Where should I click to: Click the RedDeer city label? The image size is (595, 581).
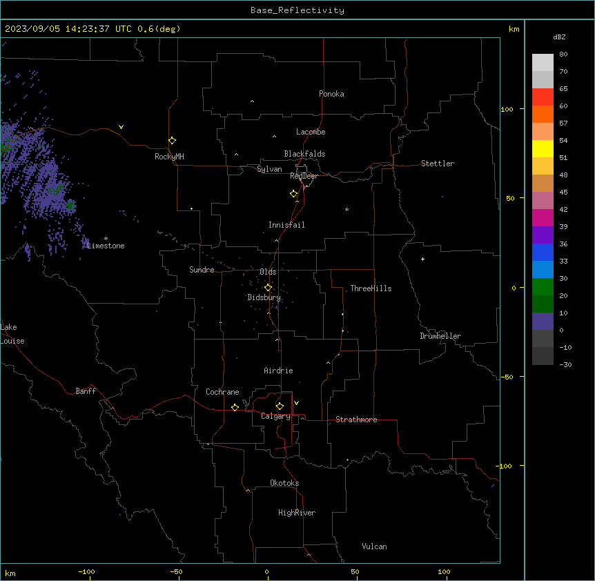304,176
